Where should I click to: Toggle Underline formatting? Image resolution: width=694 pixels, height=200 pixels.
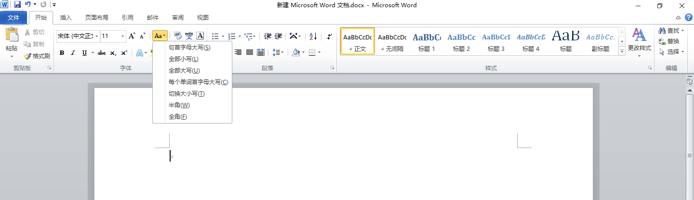tap(85, 53)
